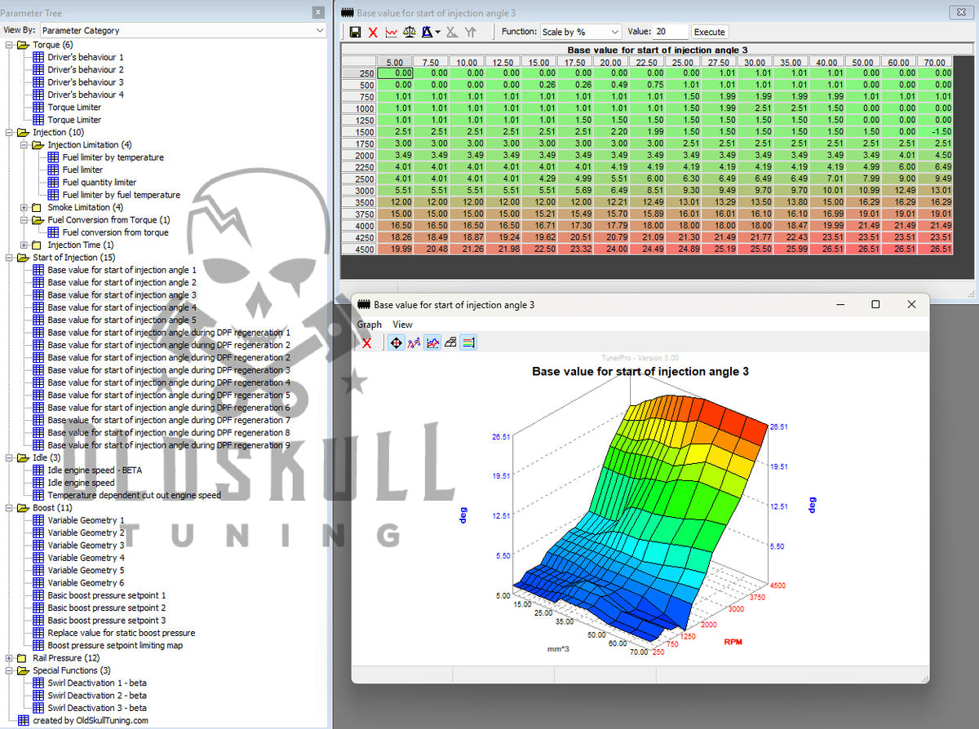Click the 4500 RPM row header in table
The width and height of the screenshot is (979, 729).
[359, 249]
